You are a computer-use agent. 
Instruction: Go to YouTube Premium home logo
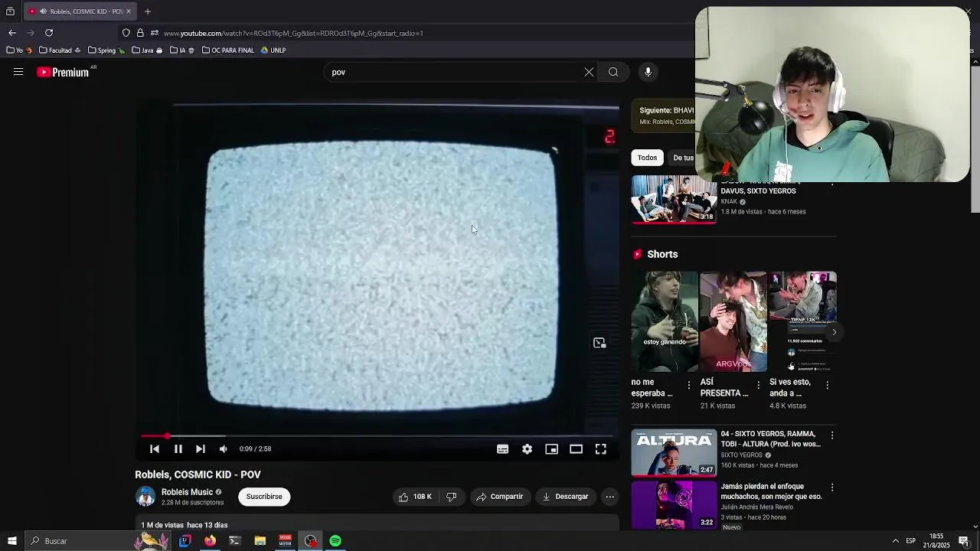(63, 72)
